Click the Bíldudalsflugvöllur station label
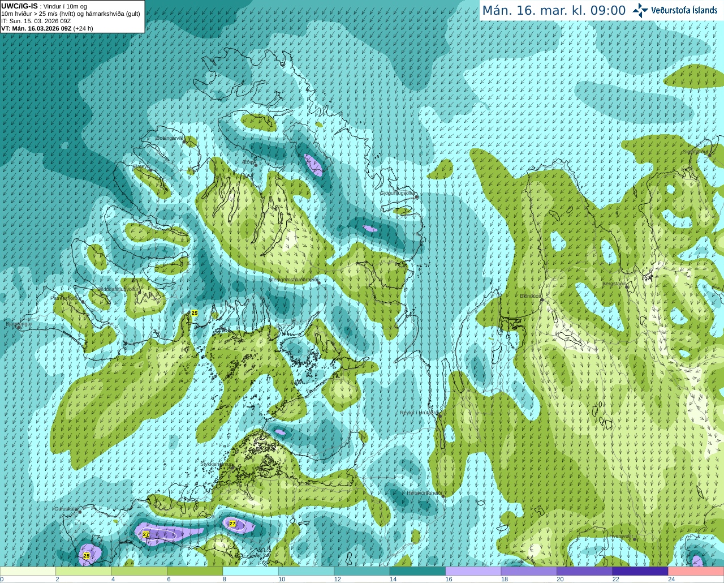 pyautogui.click(x=118, y=289)
